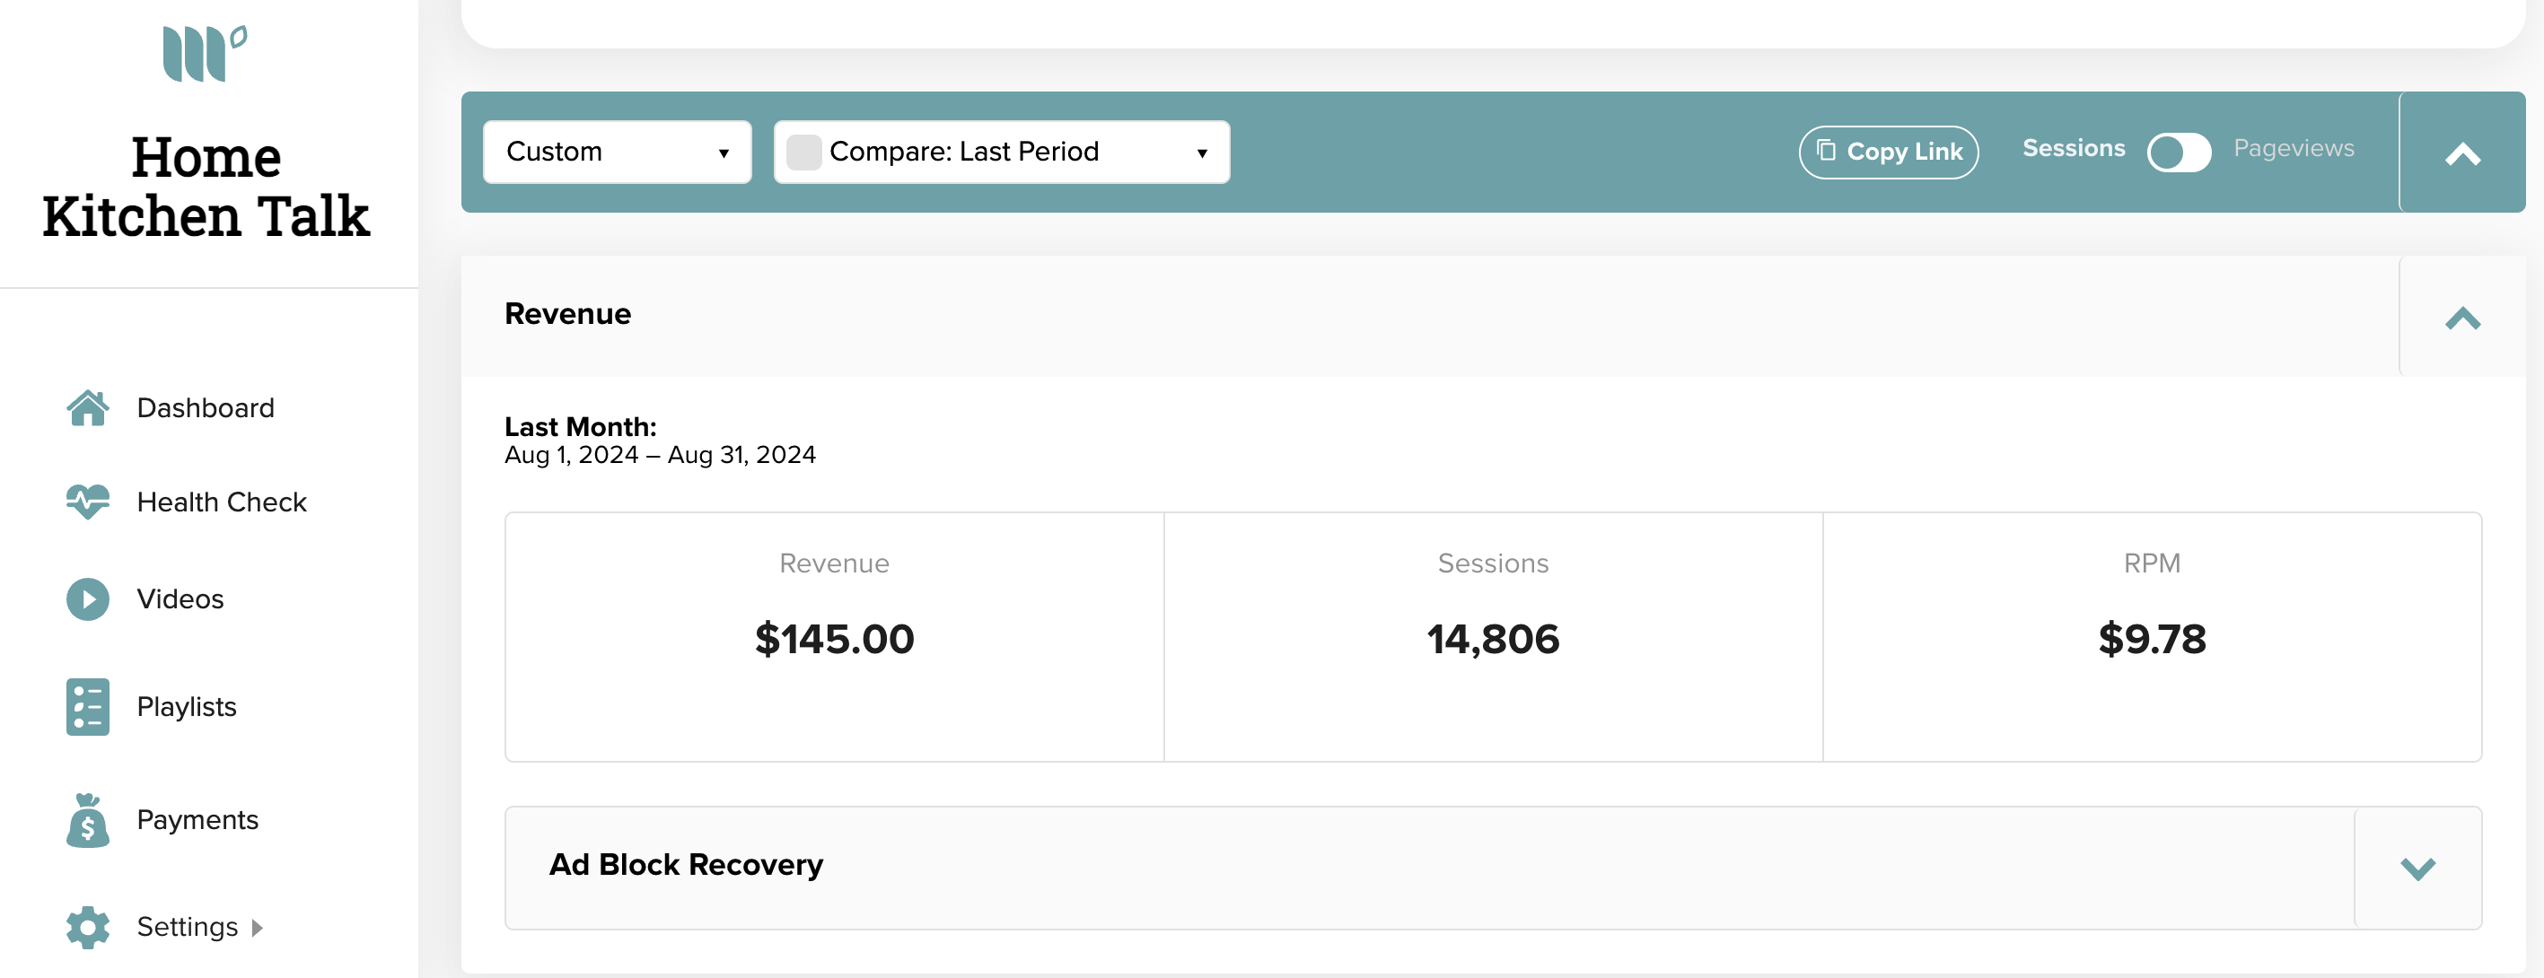Screen dimensions: 2544x978
Task: Click the Health Check heartbeat icon
Action: tap(88, 502)
